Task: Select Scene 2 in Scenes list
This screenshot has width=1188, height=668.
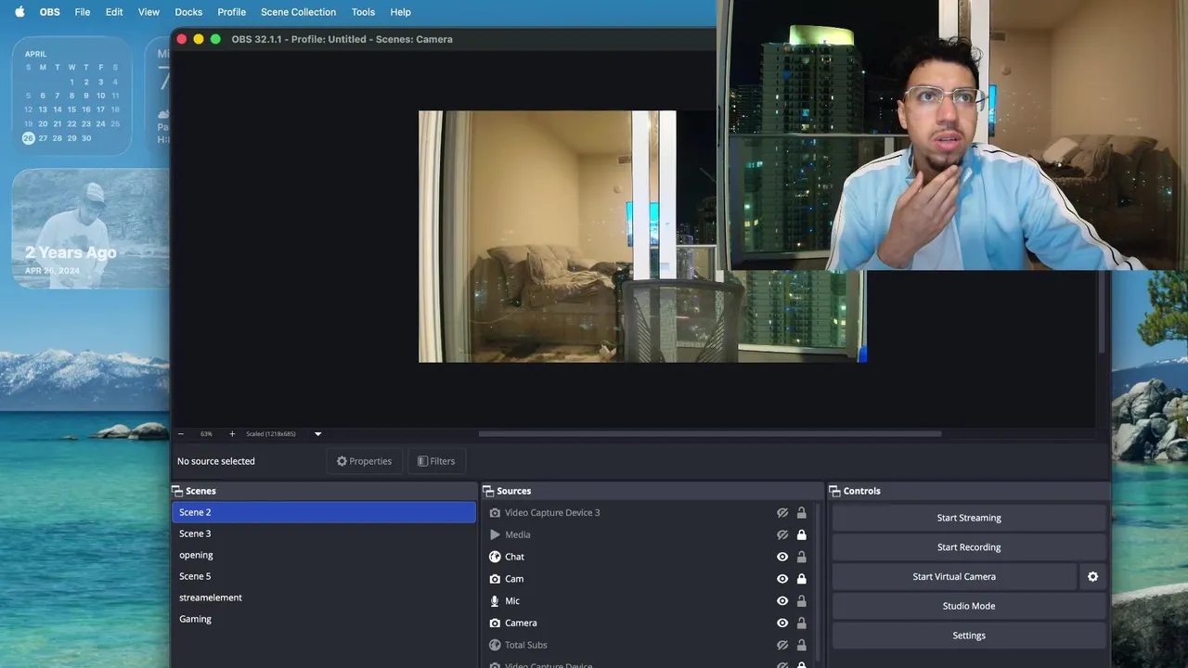Action: tap(324, 512)
